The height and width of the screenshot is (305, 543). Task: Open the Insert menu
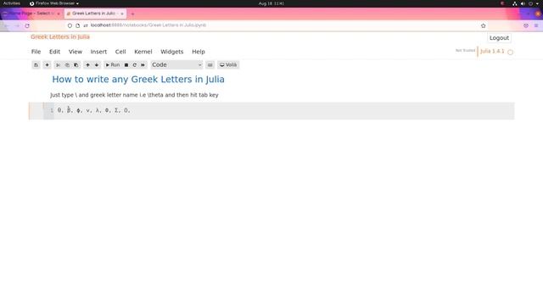pyautogui.click(x=98, y=52)
